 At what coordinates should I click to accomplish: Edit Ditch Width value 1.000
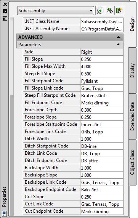point(102,139)
